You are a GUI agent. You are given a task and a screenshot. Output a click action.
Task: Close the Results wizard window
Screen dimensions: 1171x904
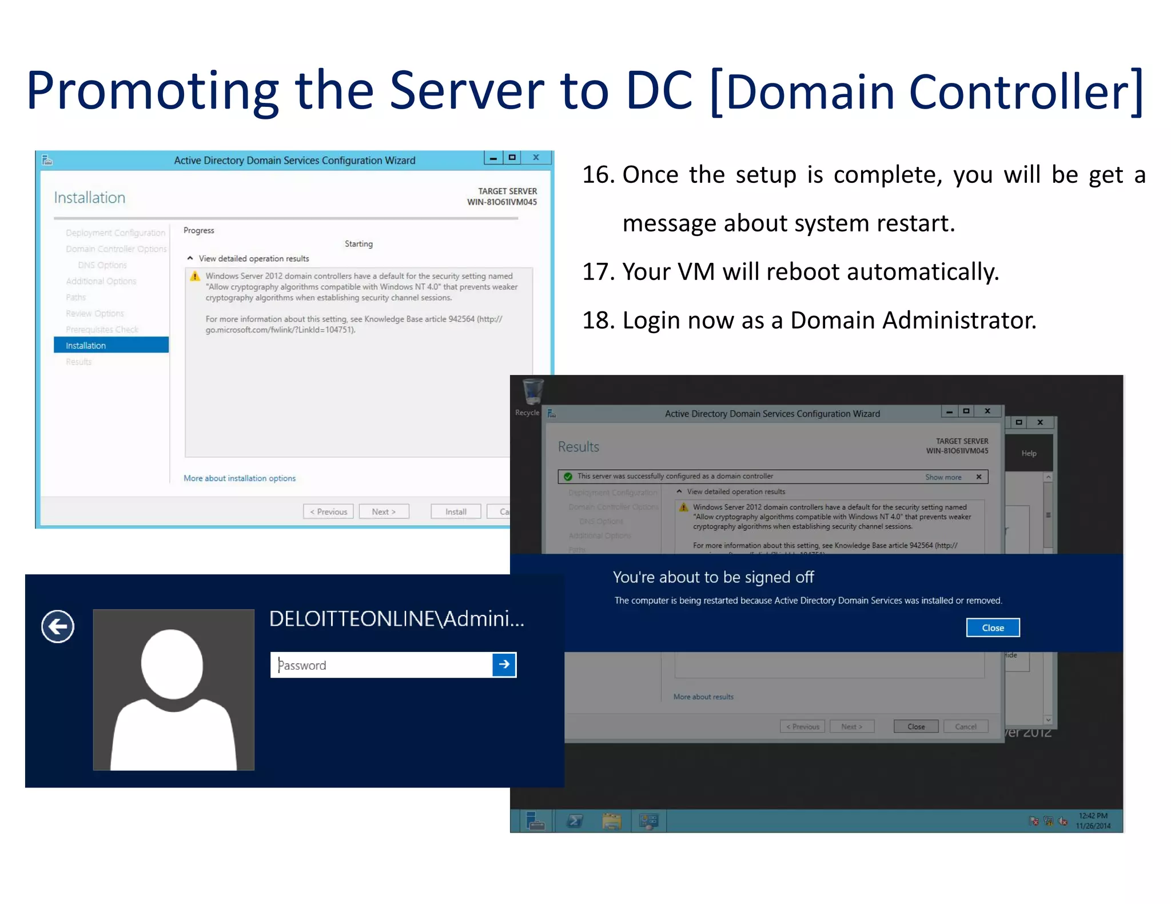[x=987, y=411]
